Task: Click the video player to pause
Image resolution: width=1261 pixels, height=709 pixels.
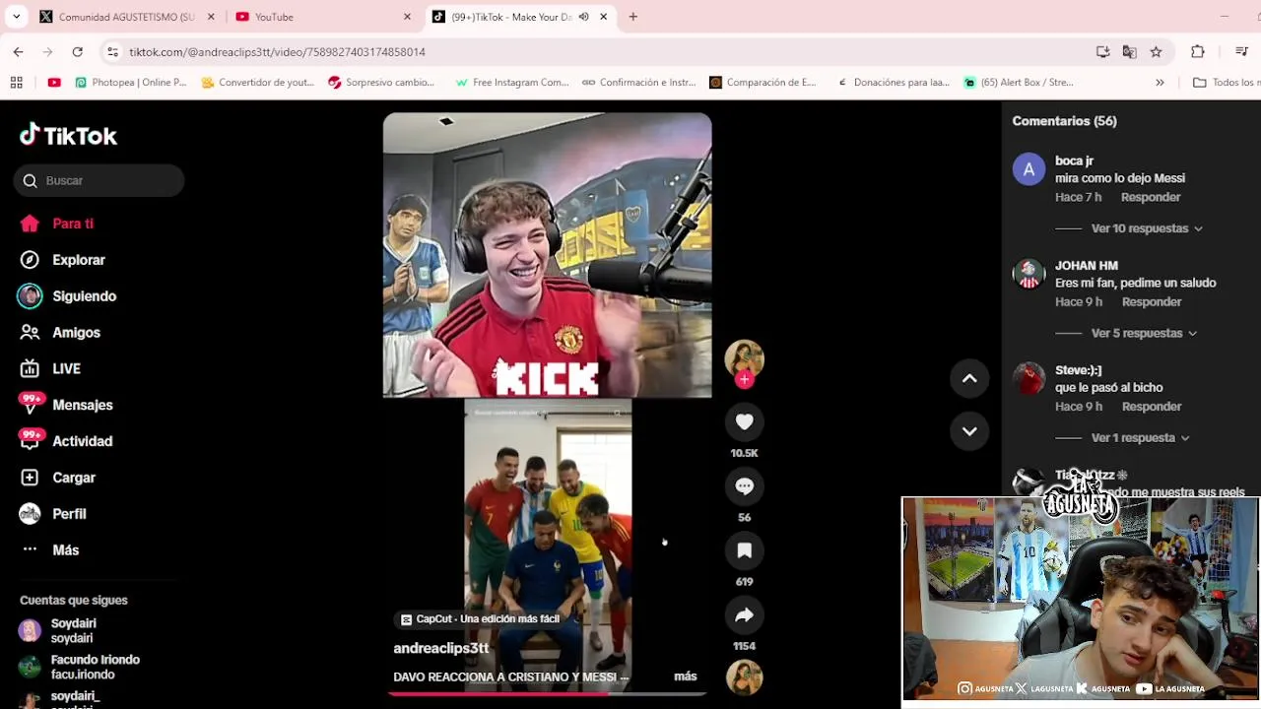Action: point(547,402)
